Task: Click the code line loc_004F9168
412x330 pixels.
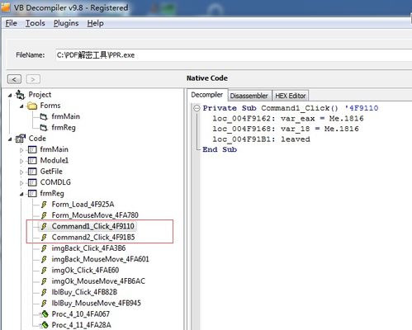Action: [286, 129]
